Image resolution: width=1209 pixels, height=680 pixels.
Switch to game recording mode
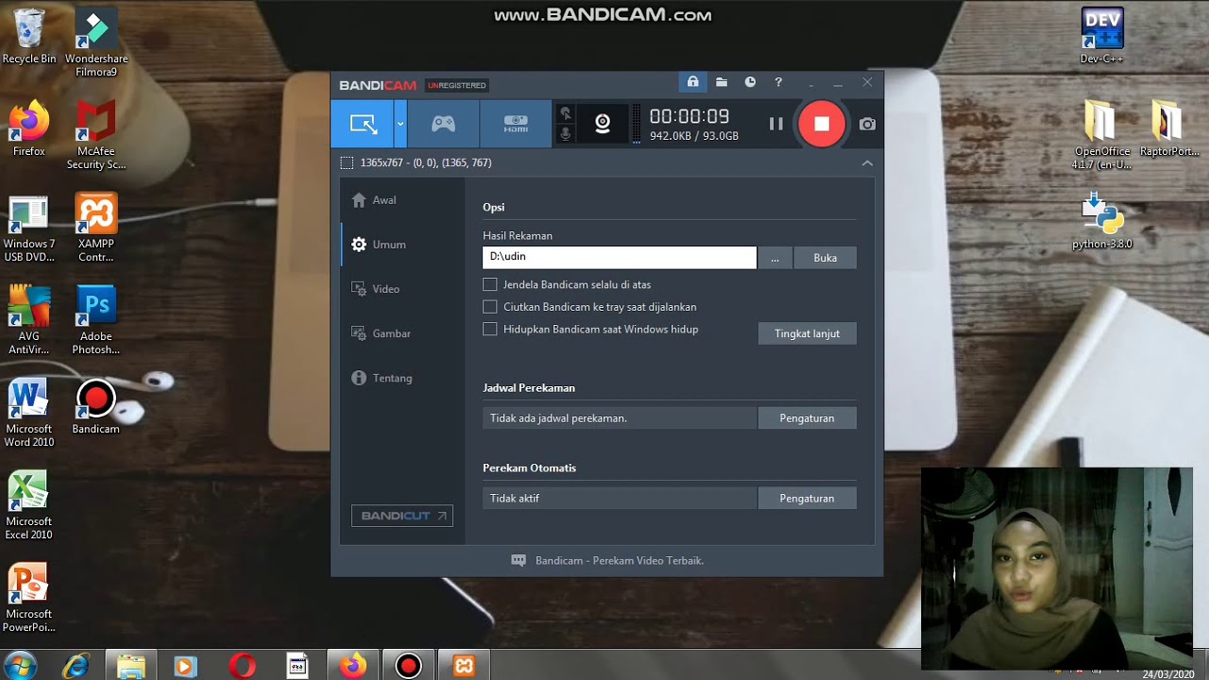pyautogui.click(x=443, y=124)
